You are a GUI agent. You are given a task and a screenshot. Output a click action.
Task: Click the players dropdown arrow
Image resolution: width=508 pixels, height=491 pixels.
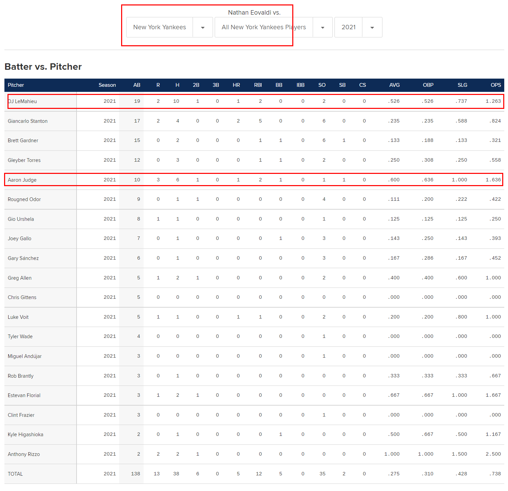tap(323, 28)
